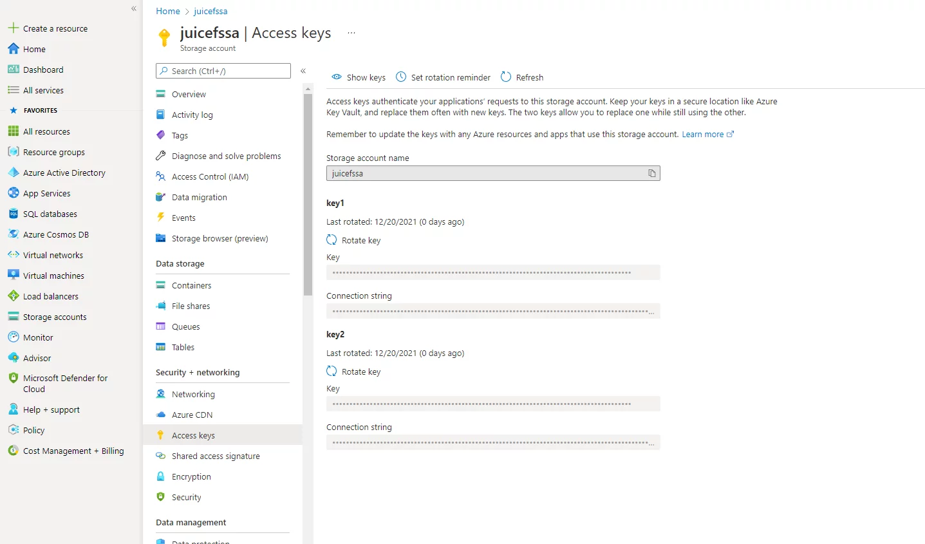Click the Help + support icon
The height and width of the screenshot is (544, 925).
pyautogui.click(x=13, y=409)
